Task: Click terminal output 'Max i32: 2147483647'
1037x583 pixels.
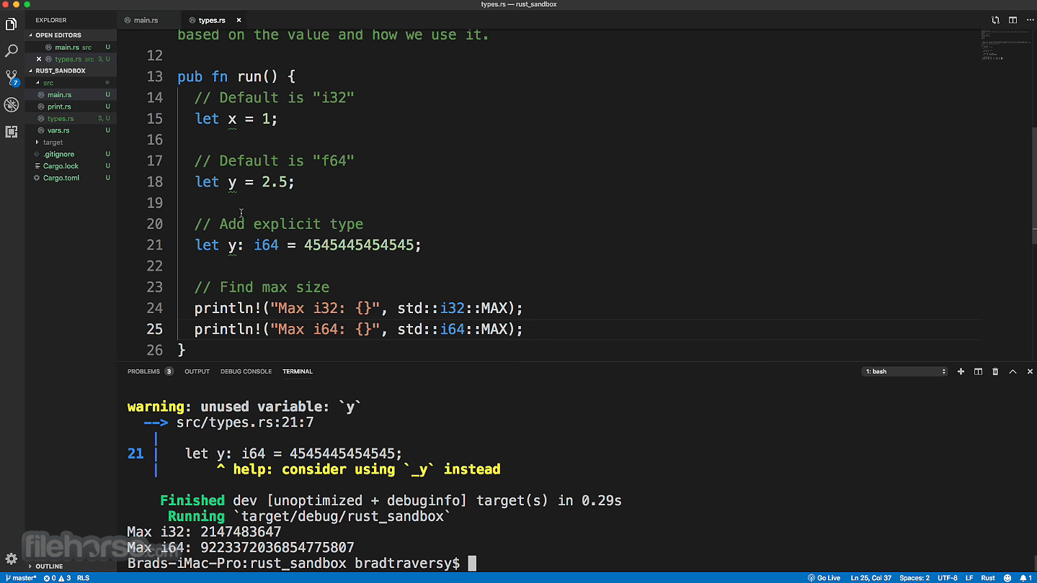Action: 204,532
